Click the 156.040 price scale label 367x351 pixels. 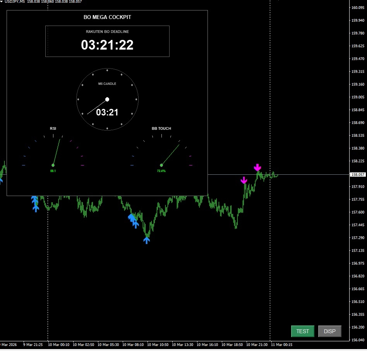point(358,340)
